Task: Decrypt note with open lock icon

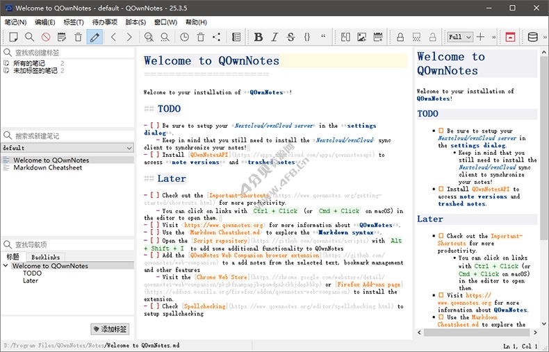Action: 433,37
